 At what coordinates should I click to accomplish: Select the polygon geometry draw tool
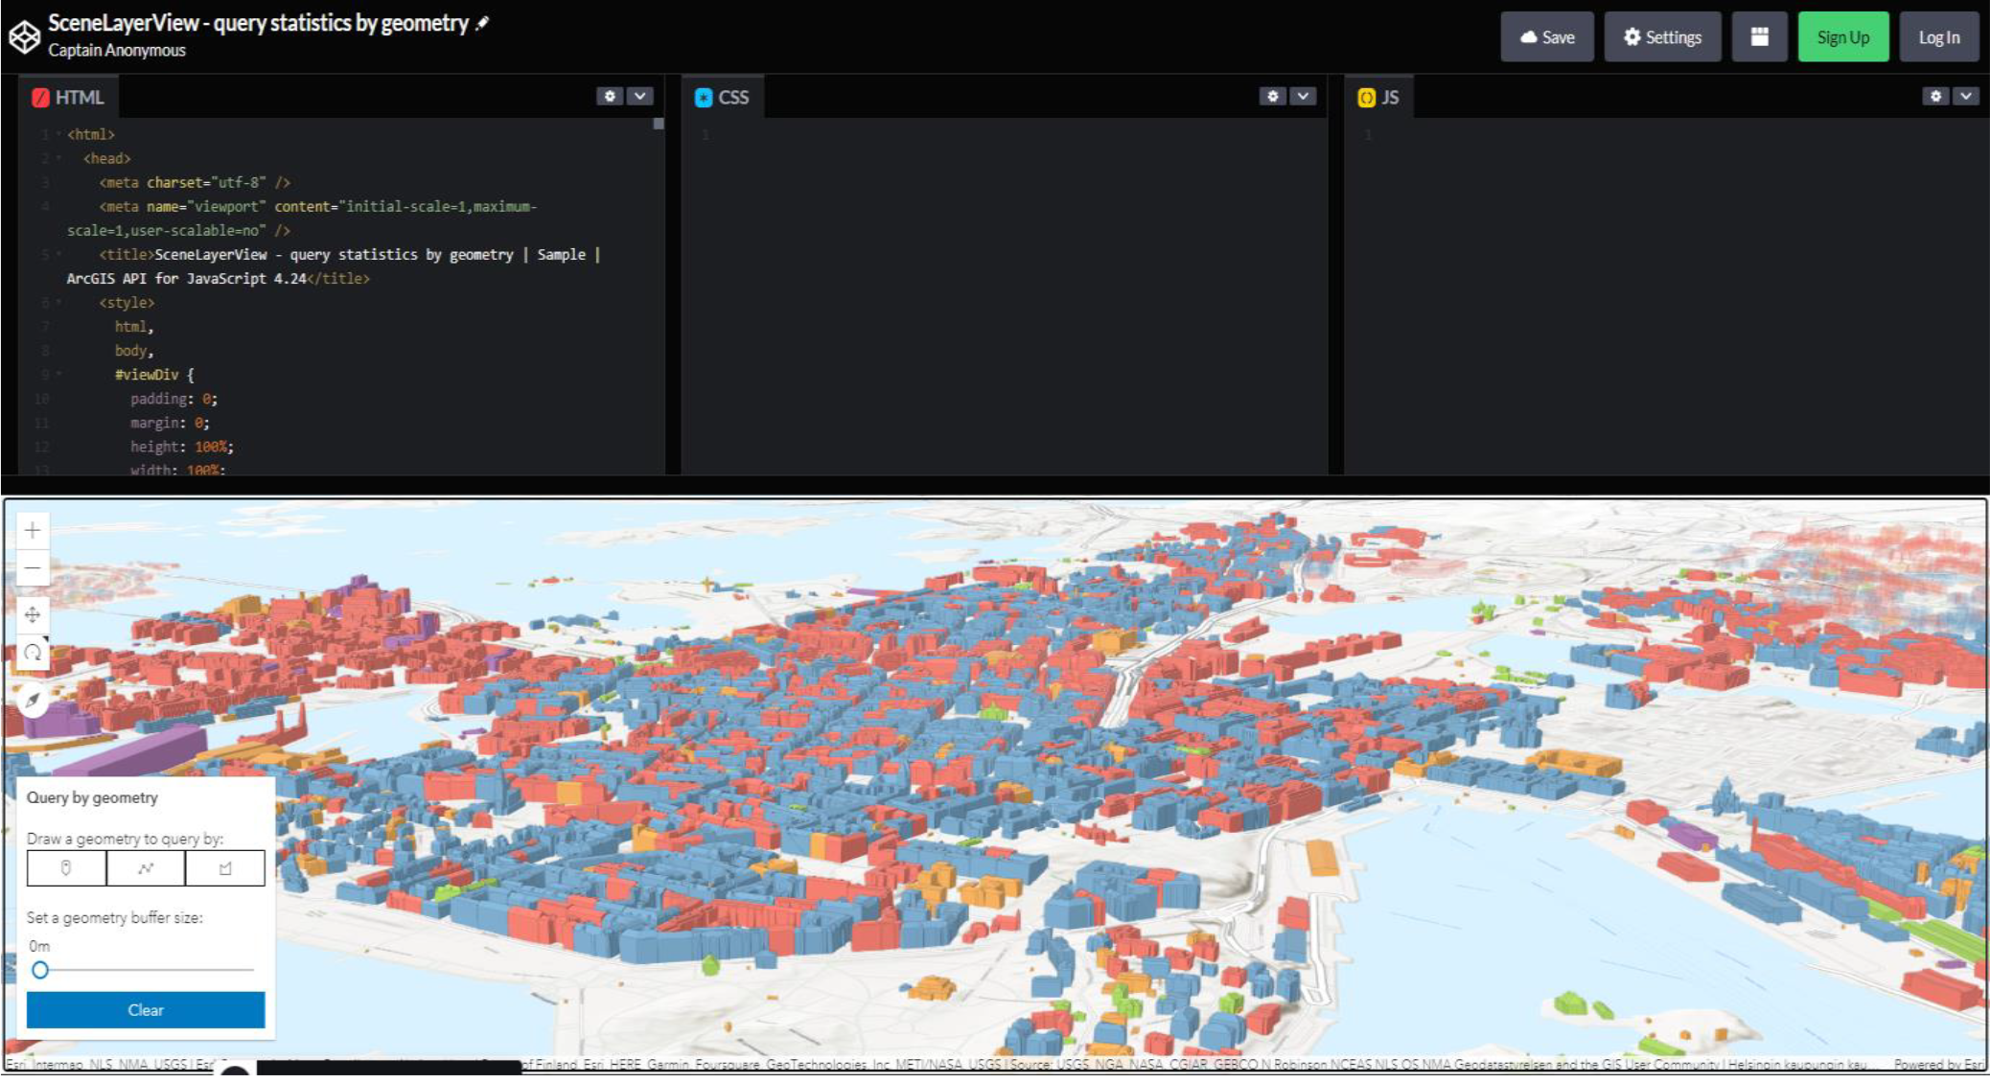(x=225, y=868)
